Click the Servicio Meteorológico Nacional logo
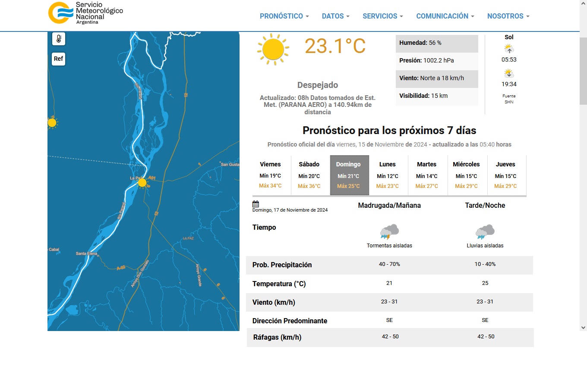This screenshot has height=375, width=587. point(85,13)
